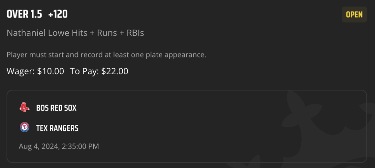Click the empty space between OVER 1.5 +120 and OPEN
This screenshot has width=375, height=168.
[x=203, y=14]
